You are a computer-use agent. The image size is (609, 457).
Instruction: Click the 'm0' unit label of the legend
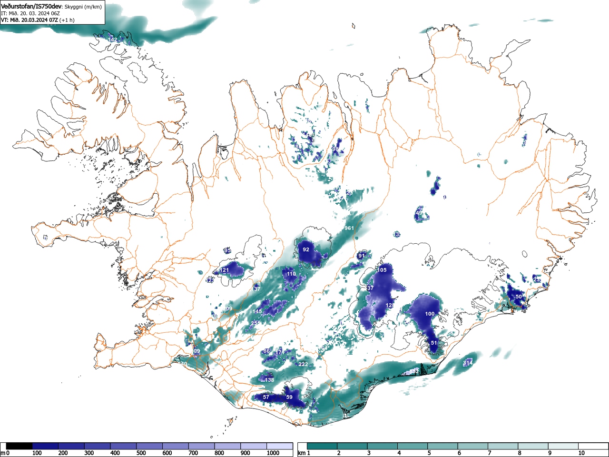click(5, 453)
